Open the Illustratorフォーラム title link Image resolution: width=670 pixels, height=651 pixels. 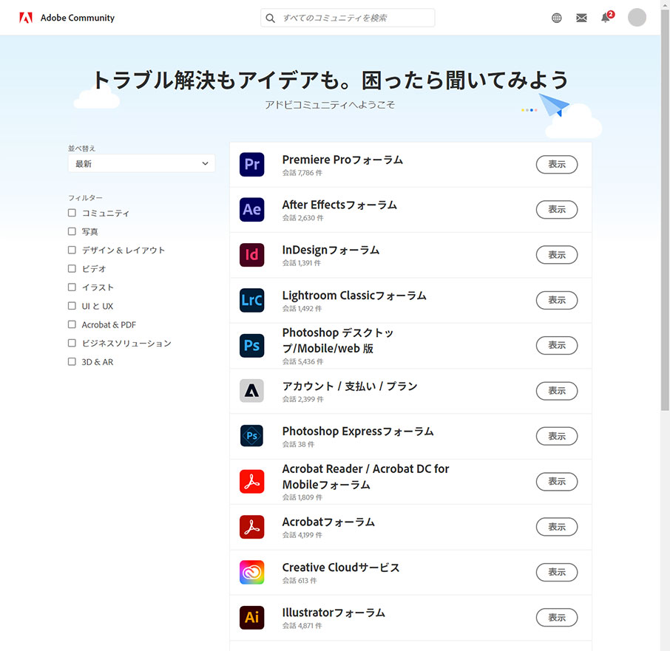334,613
